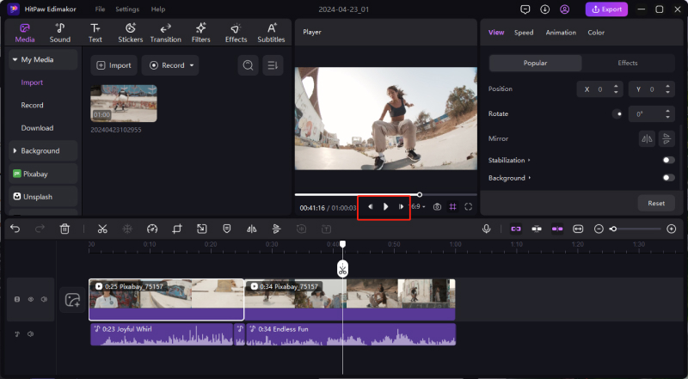
Task: Hide the video track with eye icon
Action: tap(30, 299)
